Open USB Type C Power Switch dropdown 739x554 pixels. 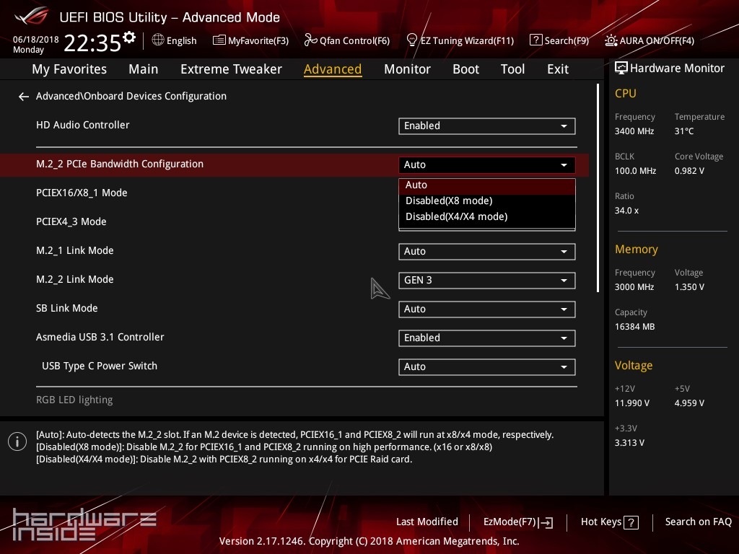[487, 367]
